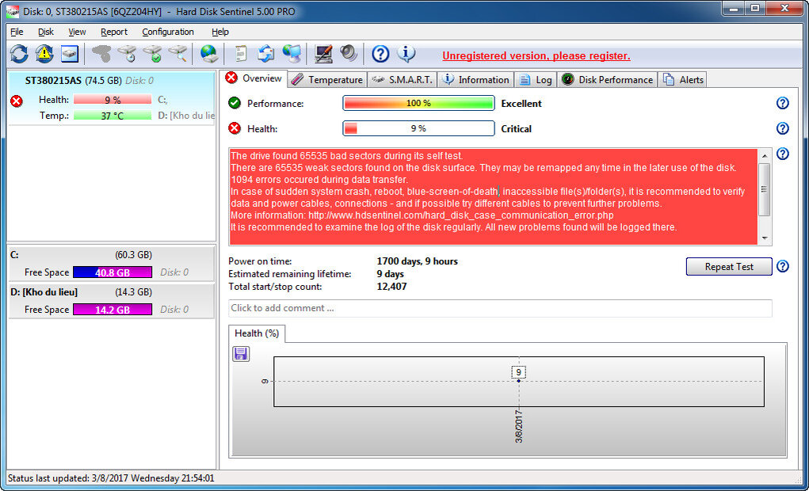
Task: Switch to the Overview tab
Action: pyautogui.click(x=254, y=78)
